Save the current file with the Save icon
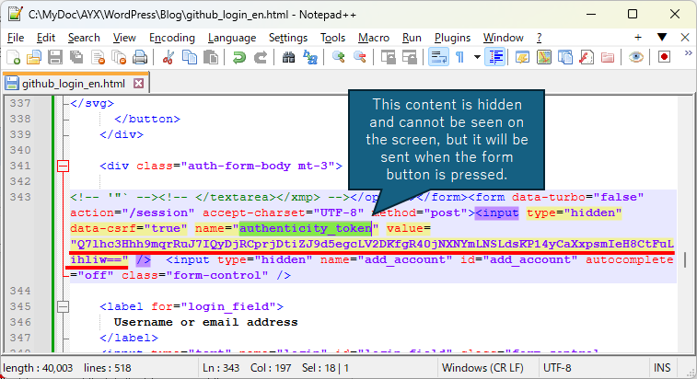The height and width of the screenshot is (379, 697). pos(55,57)
